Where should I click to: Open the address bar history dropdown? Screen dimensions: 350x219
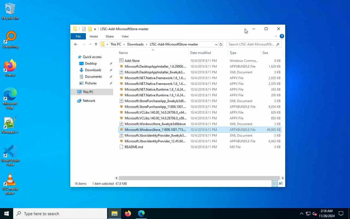[216, 44]
